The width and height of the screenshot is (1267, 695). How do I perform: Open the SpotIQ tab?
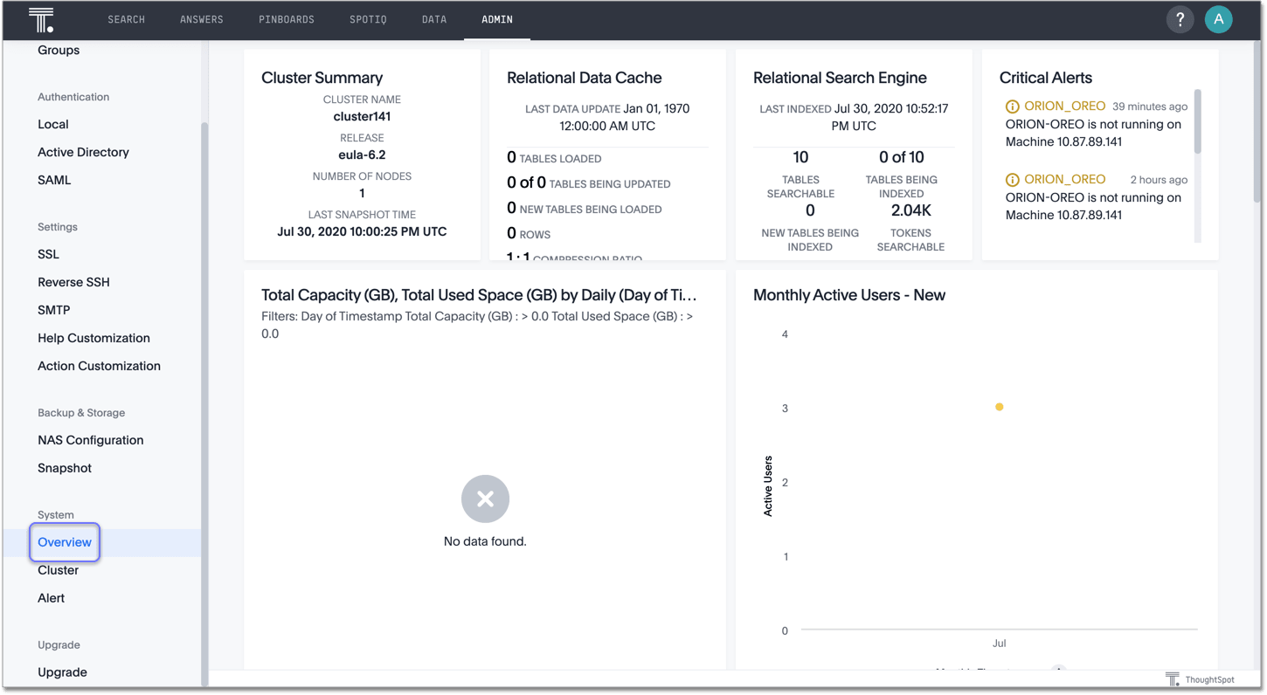point(368,19)
